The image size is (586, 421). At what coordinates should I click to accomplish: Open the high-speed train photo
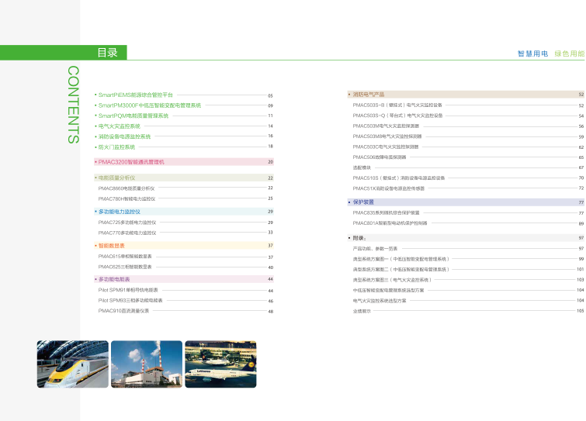[72, 364]
